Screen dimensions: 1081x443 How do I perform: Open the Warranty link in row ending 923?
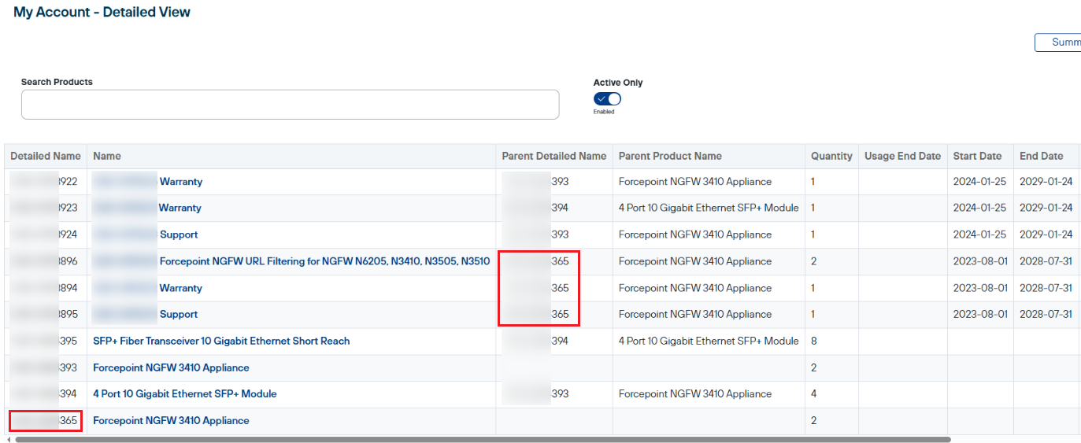[180, 209]
